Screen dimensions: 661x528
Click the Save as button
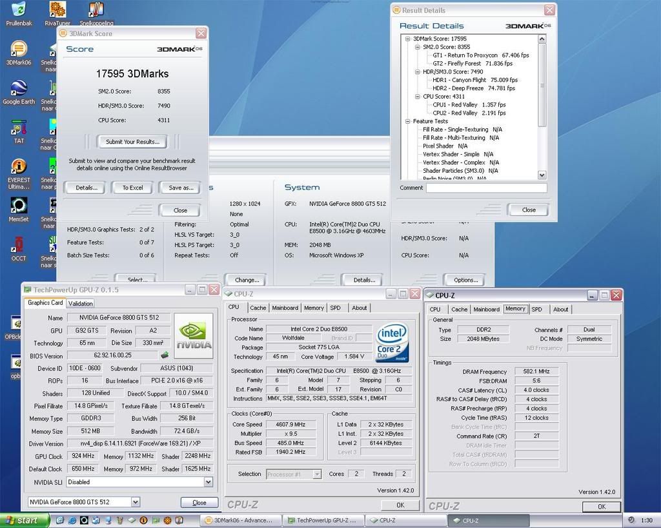[x=181, y=188]
